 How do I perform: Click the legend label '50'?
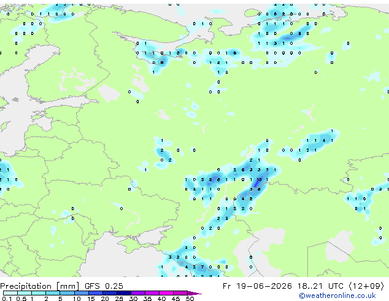pyautogui.click(x=190, y=299)
